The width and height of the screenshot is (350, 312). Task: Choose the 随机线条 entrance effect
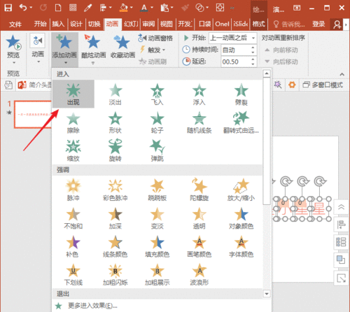pyautogui.click(x=199, y=122)
